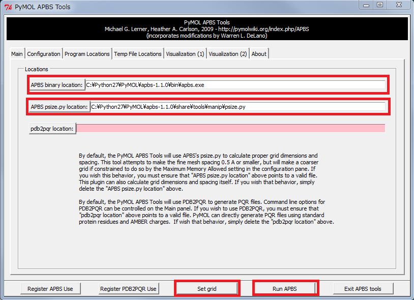Go to the Temp File Locations tab

click(137, 54)
